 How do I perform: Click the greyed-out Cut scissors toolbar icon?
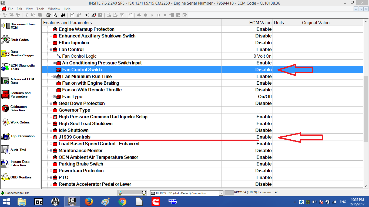[x=27, y=15]
